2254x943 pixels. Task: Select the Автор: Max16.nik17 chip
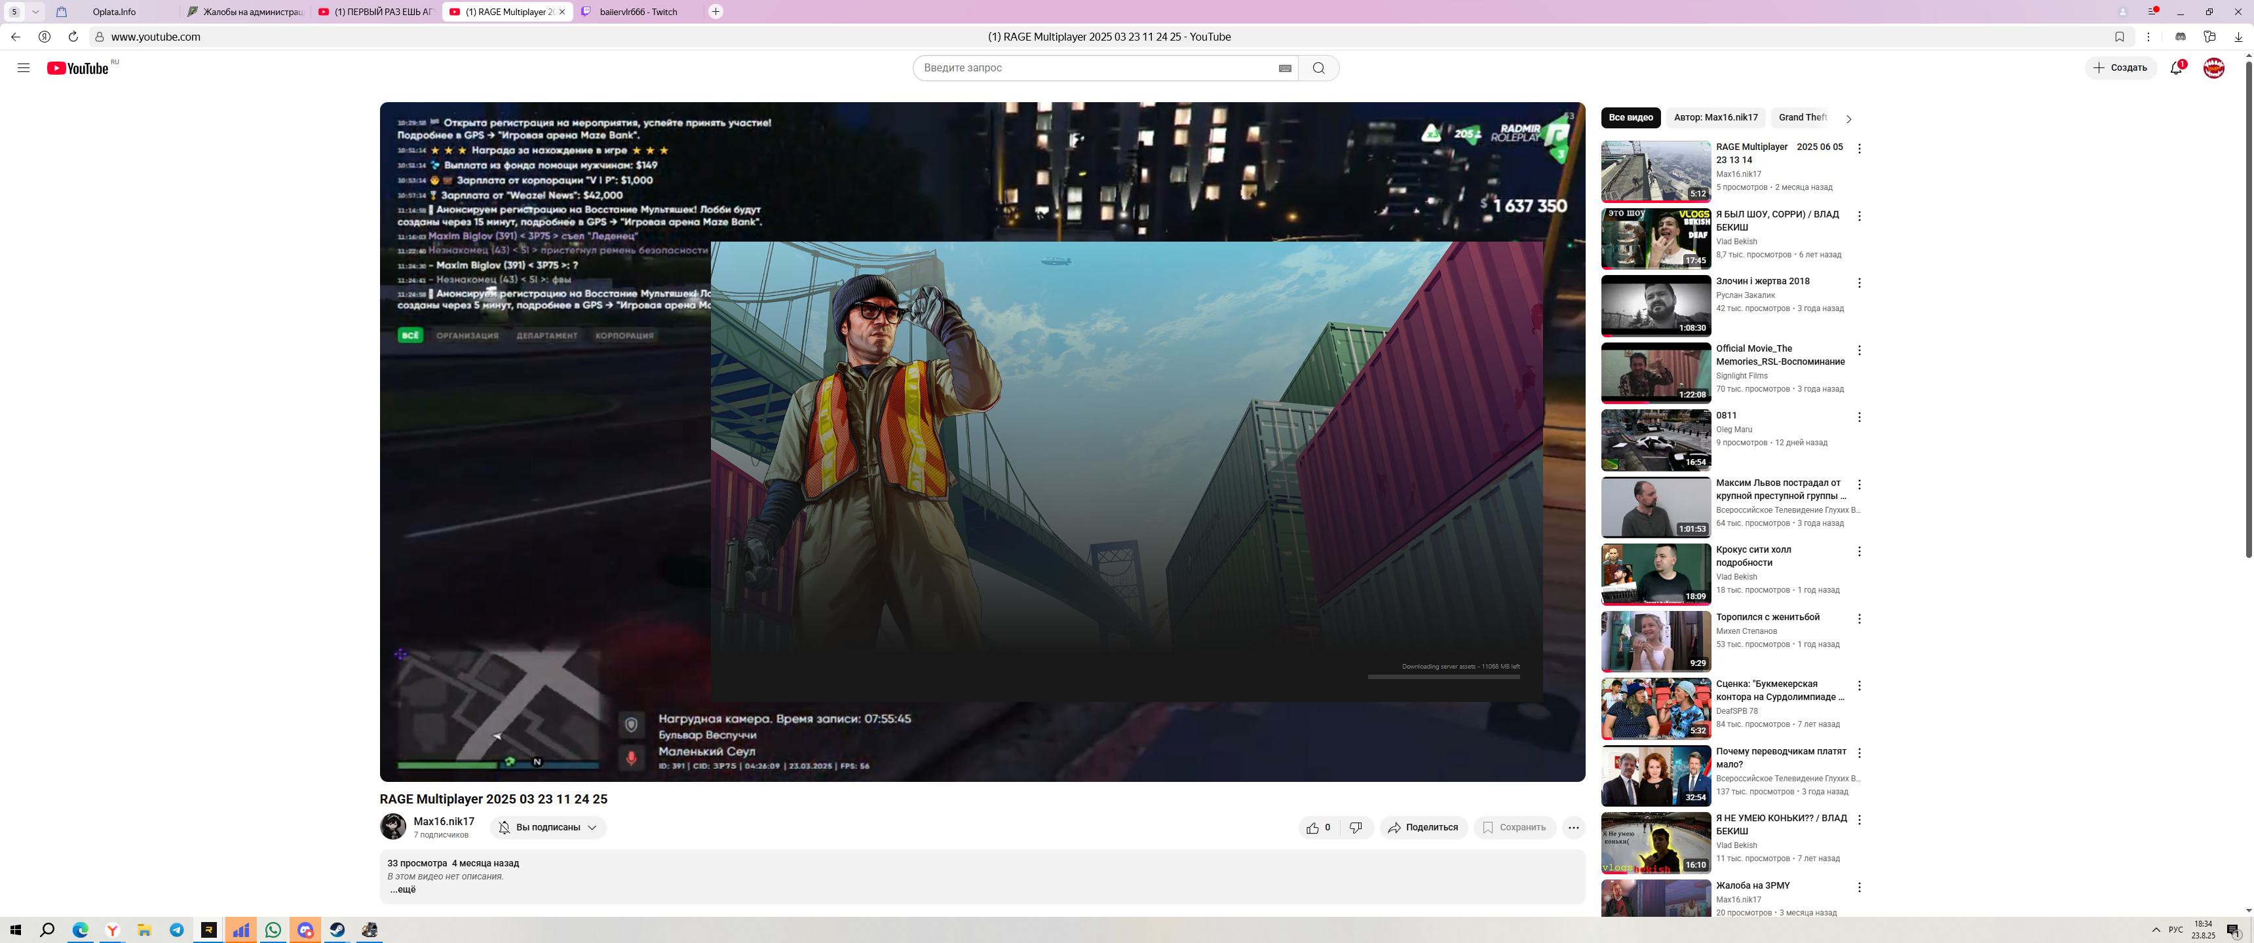pyautogui.click(x=1715, y=118)
